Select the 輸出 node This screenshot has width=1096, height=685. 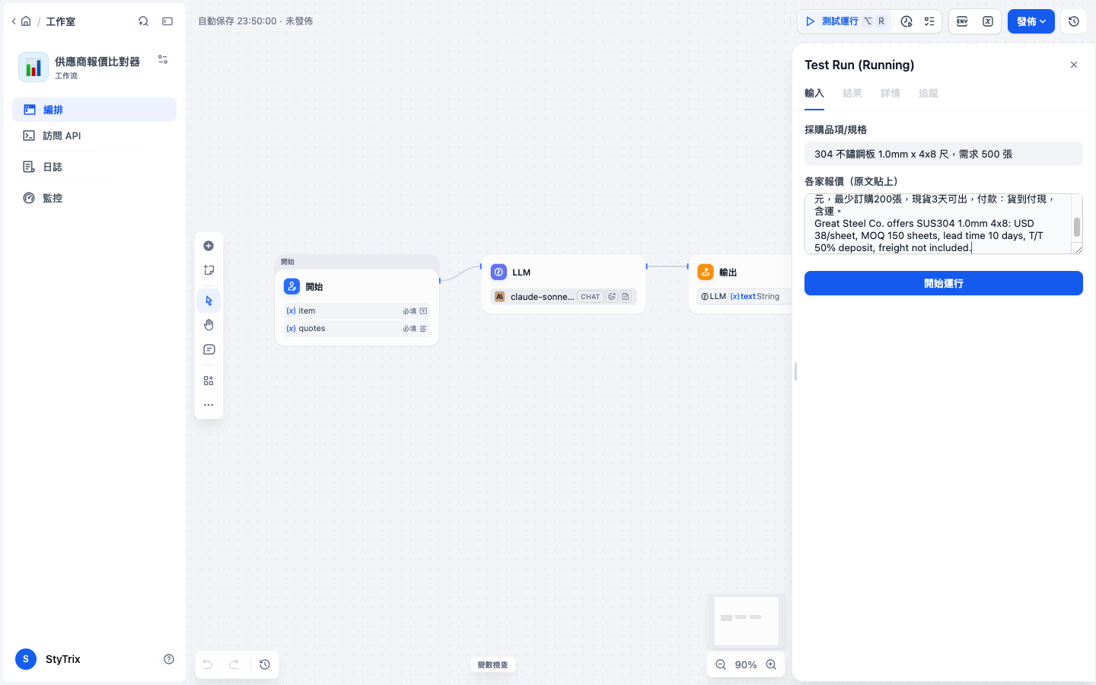[741, 283]
